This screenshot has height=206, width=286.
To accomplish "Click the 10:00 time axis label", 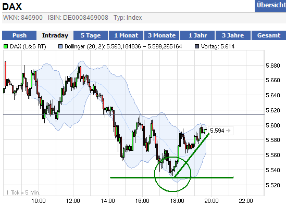I will [x=39, y=201].
